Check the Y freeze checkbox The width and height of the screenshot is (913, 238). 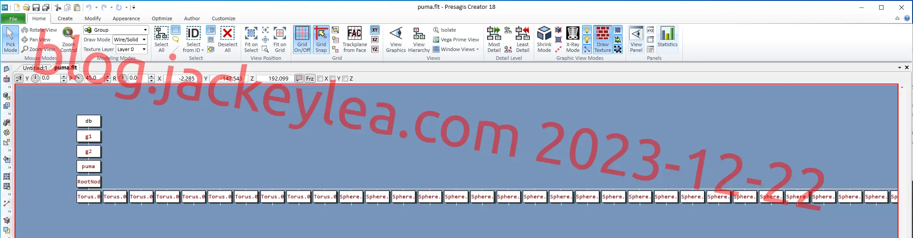coord(333,79)
